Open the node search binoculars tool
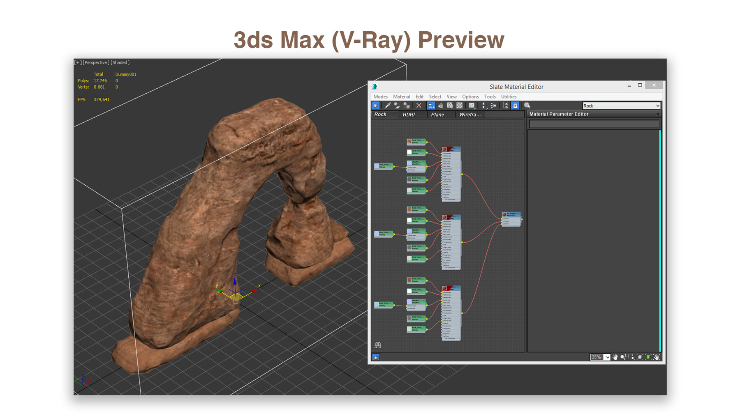Screen dimensions: 740x416 click(x=378, y=345)
